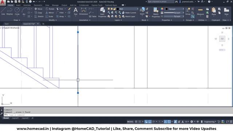This screenshot has width=233, height=131.
Task: Open the Parametric ribbon tab
Action: [x=38, y=5]
